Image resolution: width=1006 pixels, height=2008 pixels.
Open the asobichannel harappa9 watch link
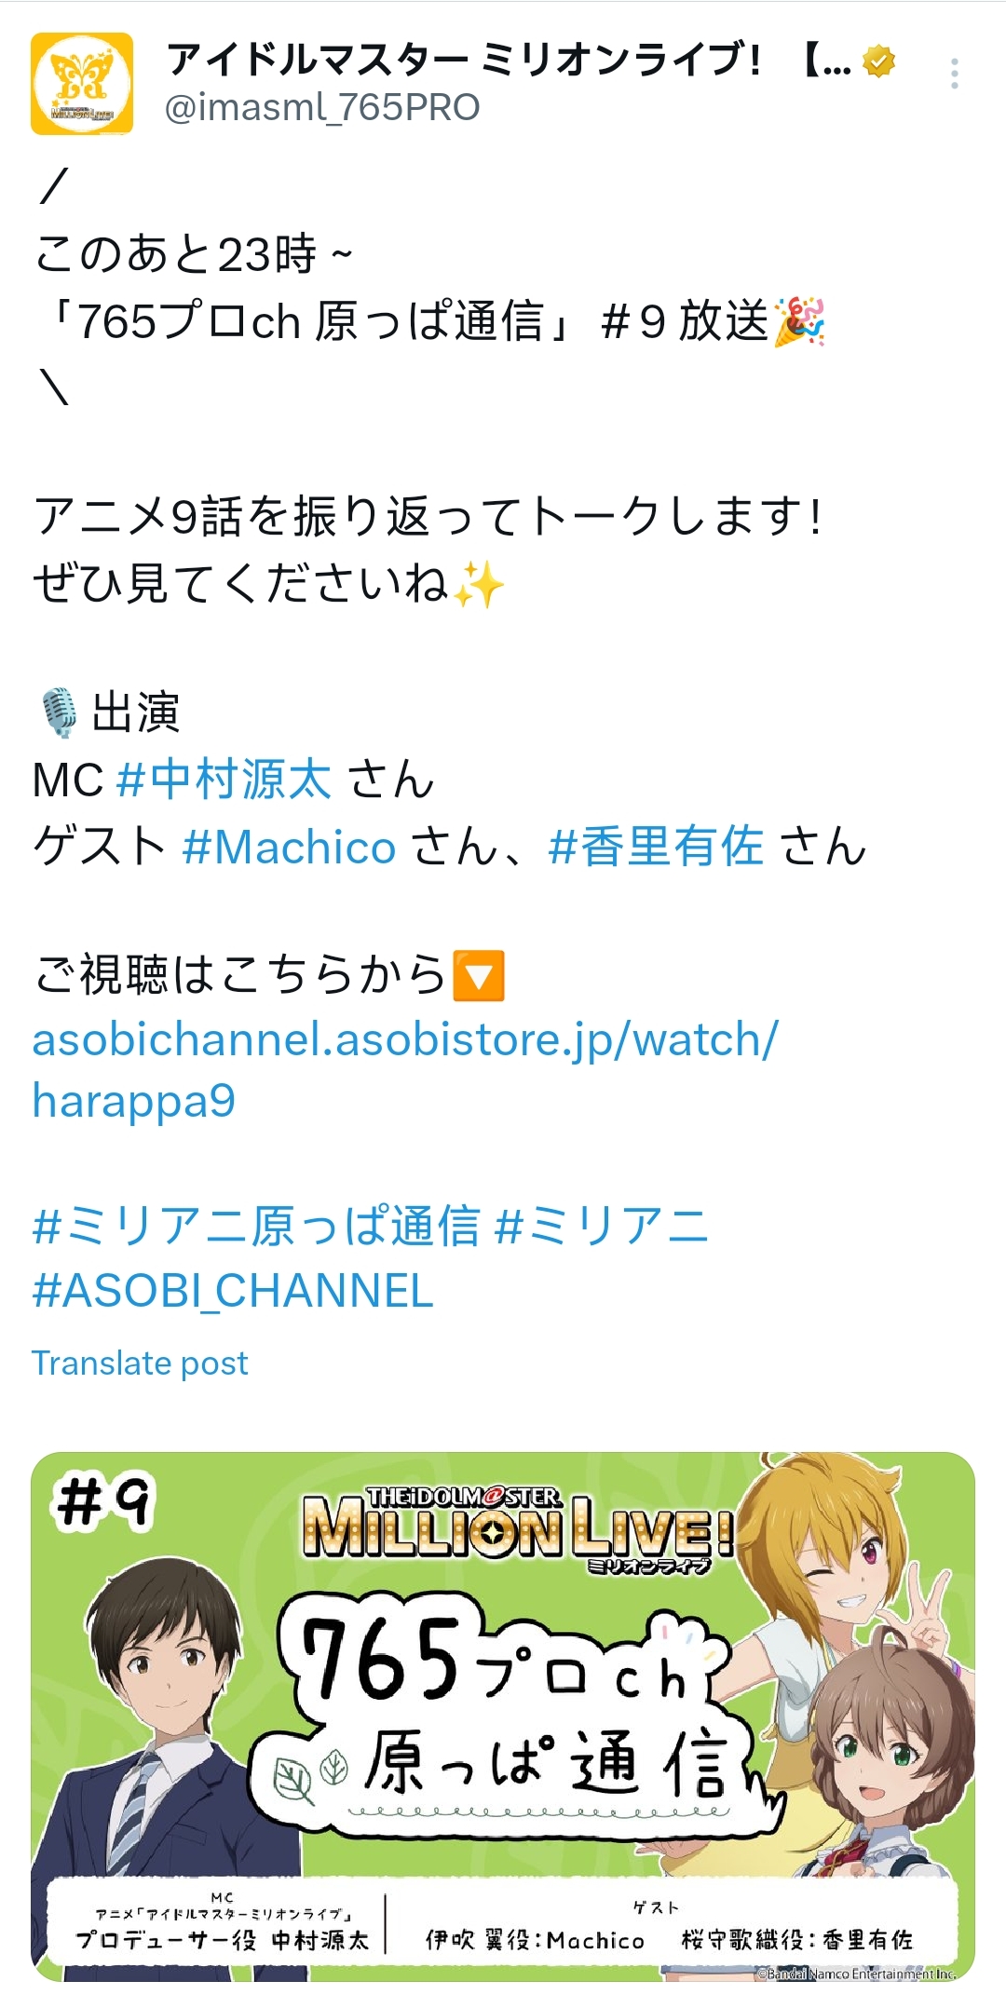tap(405, 1069)
